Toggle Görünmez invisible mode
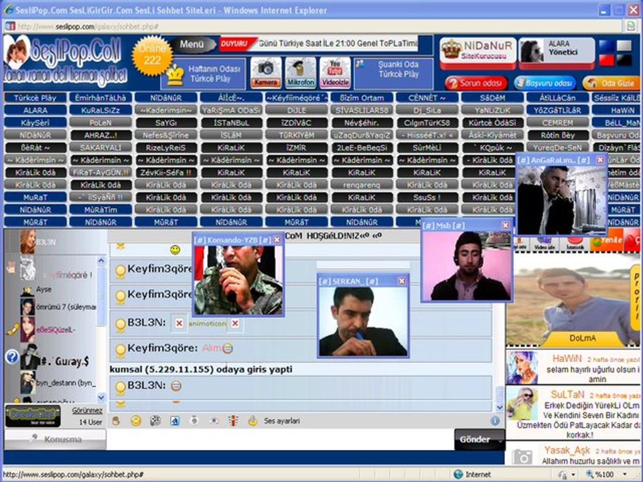Screen dimensions: 643x482 87,410
